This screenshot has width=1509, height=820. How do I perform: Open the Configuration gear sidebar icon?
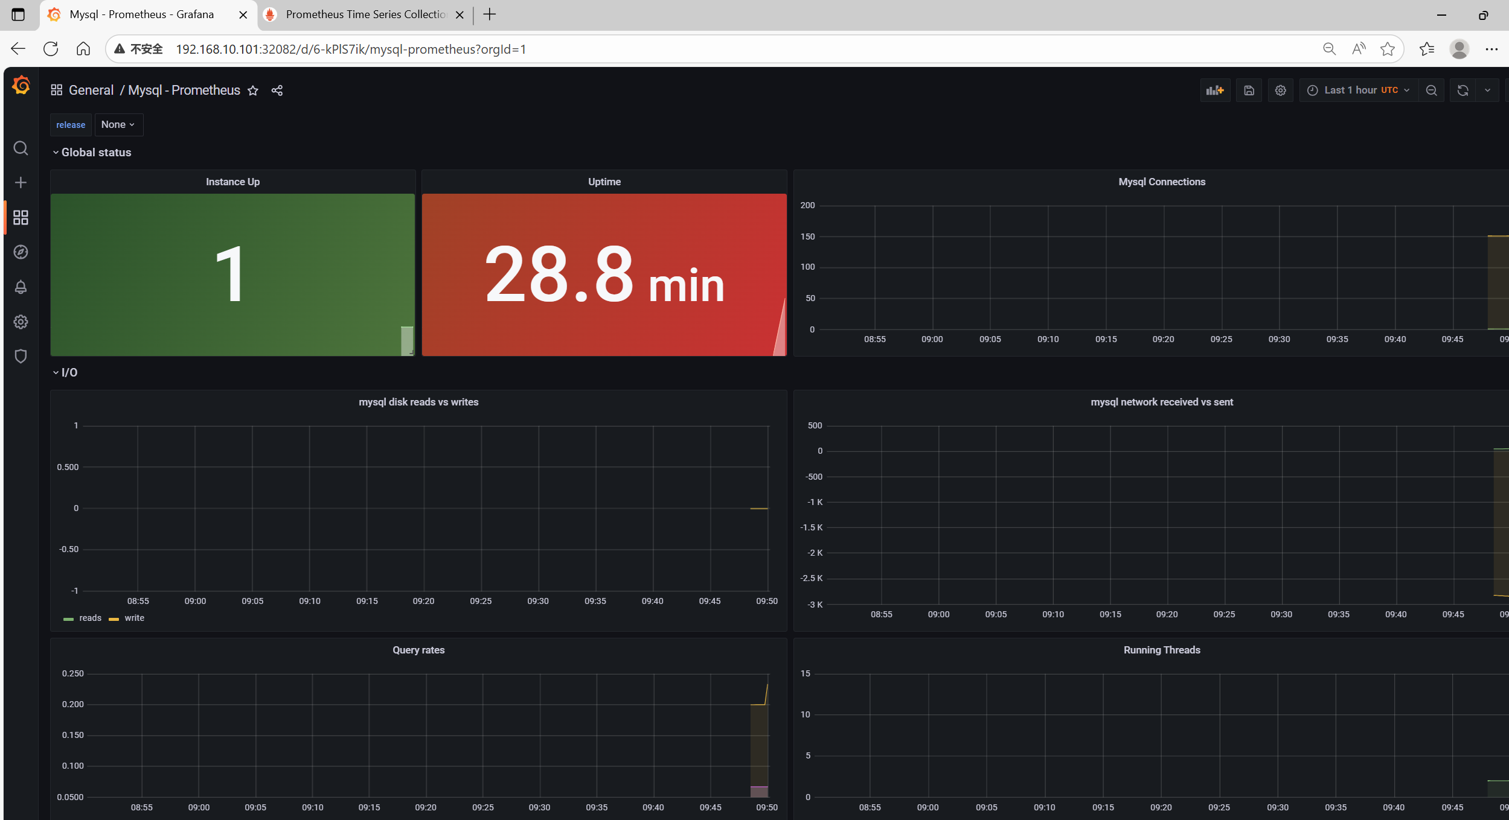21,322
